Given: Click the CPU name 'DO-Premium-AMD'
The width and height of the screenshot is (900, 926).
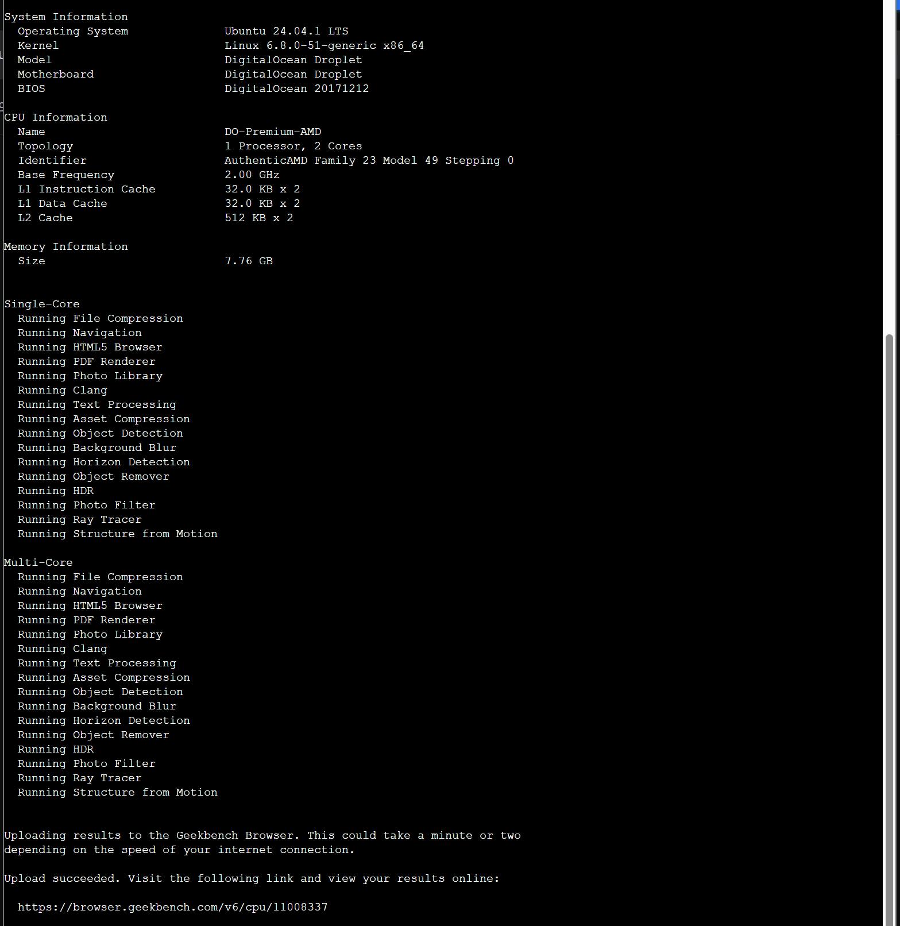Looking at the screenshot, I should pos(272,132).
